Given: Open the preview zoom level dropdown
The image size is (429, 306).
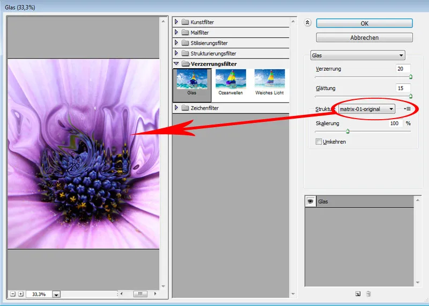Looking at the screenshot, I should tap(56, 295).
